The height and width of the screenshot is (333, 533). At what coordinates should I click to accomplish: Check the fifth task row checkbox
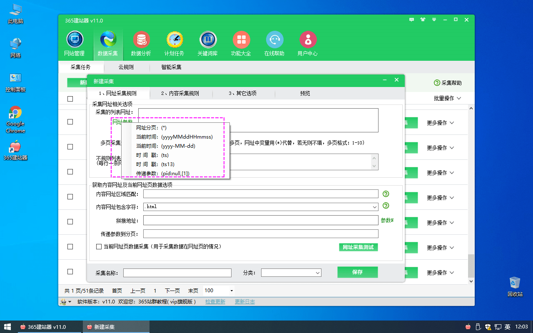70,221
